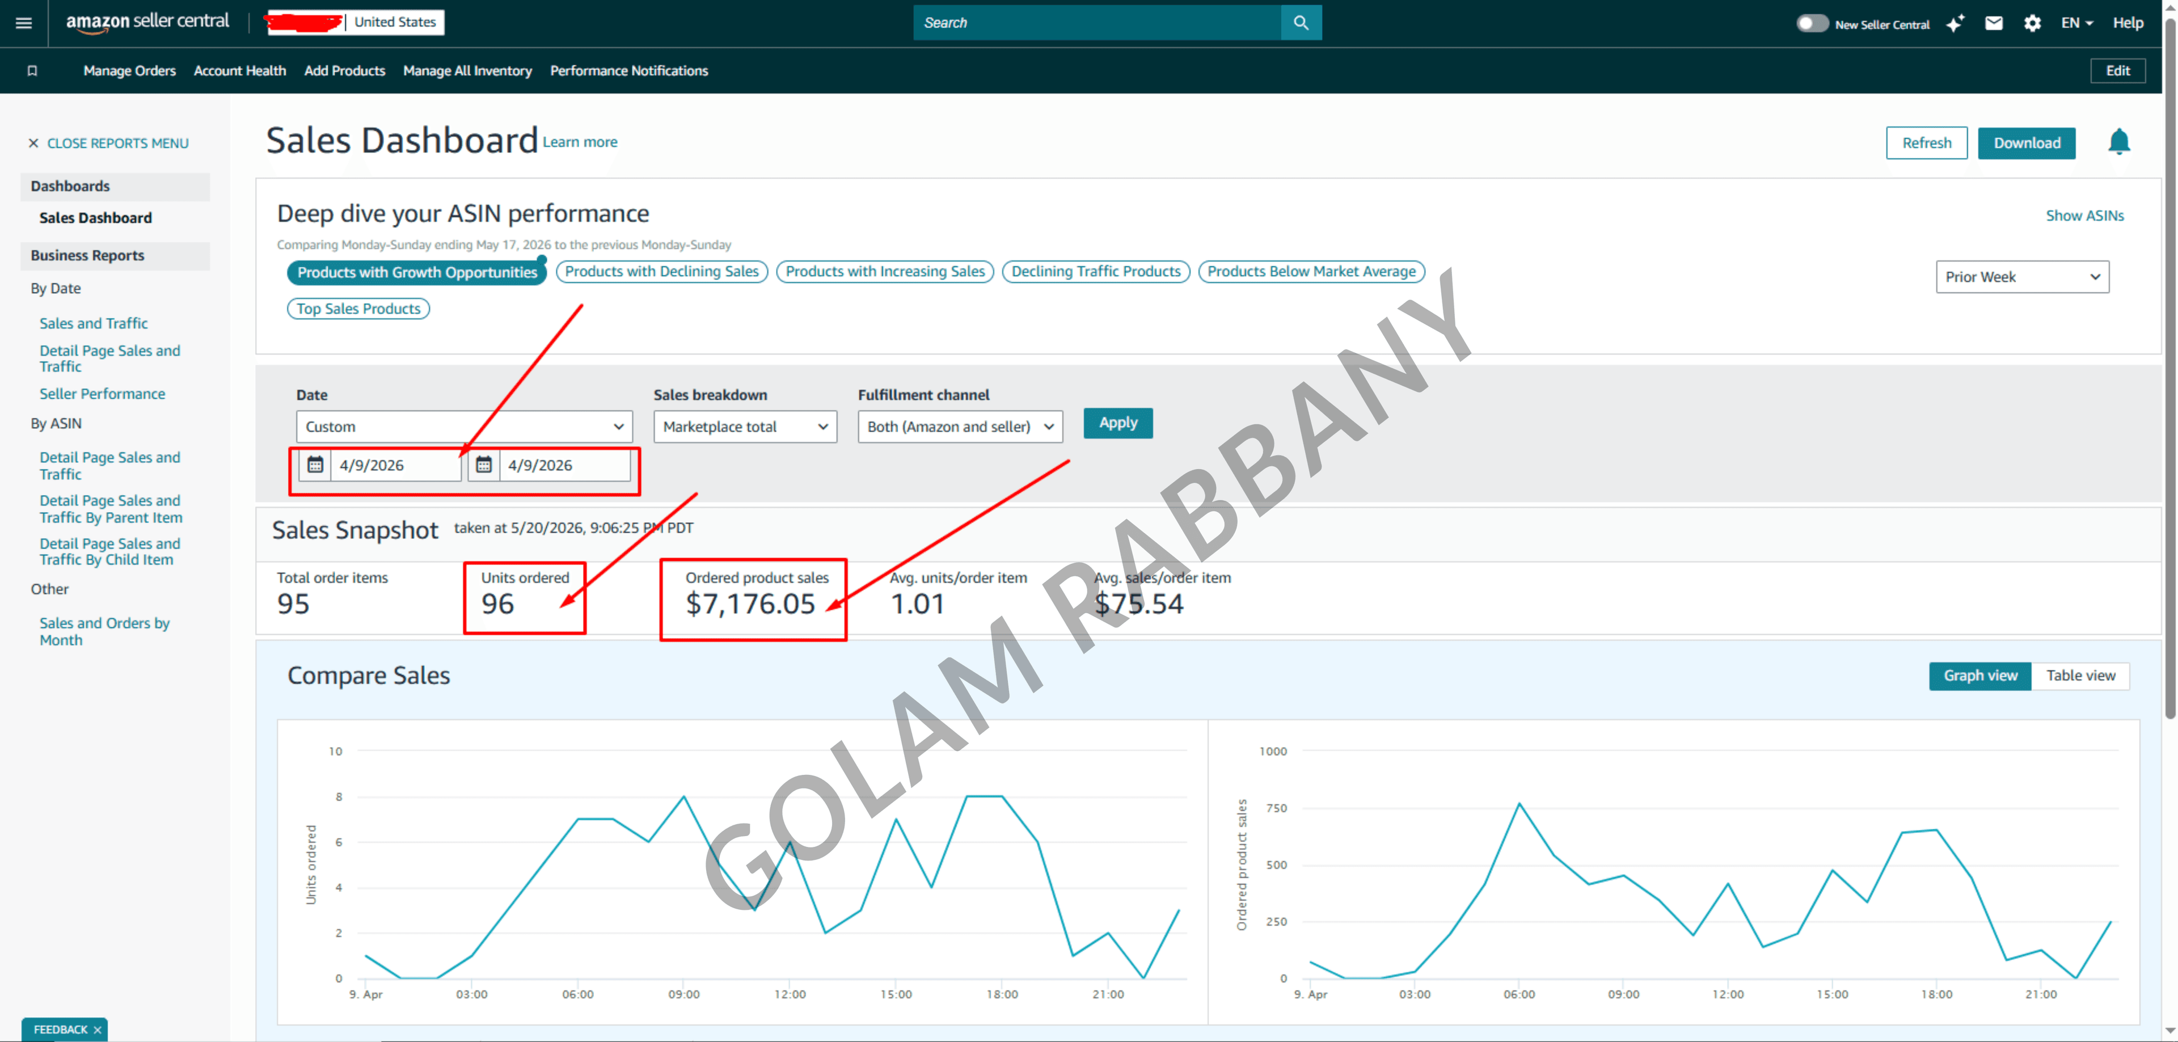The image size is (2178, 1042).
Task: Select Products with Increasing Sales filter
Action: click(x=885, y=272)
